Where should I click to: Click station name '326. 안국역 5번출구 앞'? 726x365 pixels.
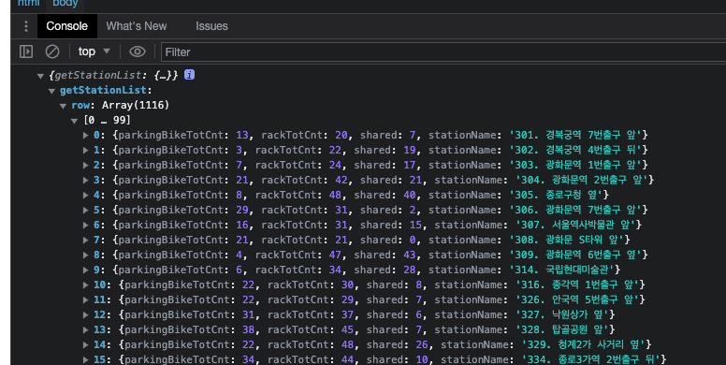(x=577, y=299)
